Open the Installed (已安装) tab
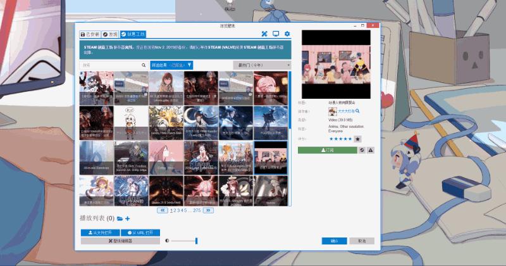The height and width of the screenshot is (266, 506). pyautogui.click(x=90, y=34)
